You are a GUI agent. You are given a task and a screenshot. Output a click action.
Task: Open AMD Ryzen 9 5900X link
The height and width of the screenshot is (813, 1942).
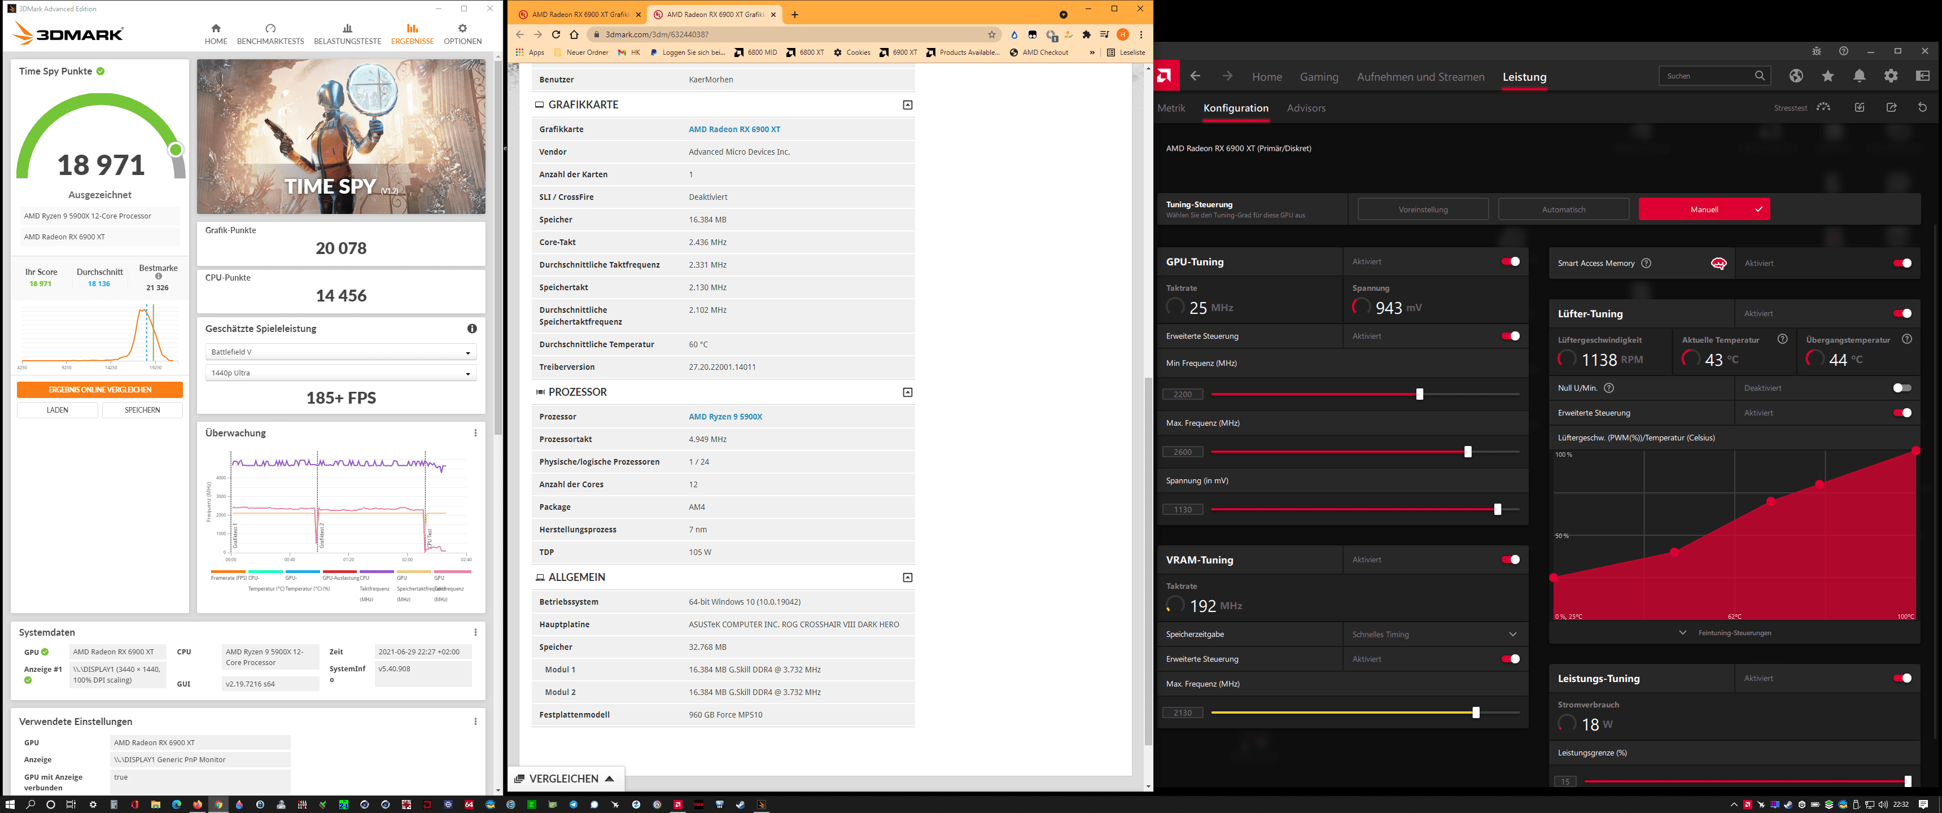click(725, 416)
